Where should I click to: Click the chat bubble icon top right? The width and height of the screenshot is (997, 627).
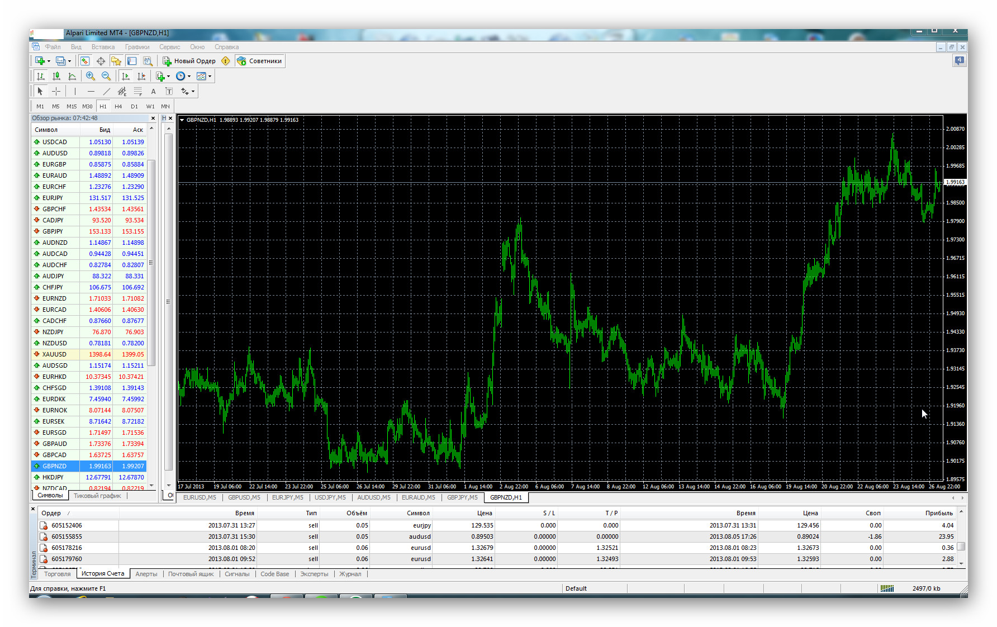tap(960, 60)
